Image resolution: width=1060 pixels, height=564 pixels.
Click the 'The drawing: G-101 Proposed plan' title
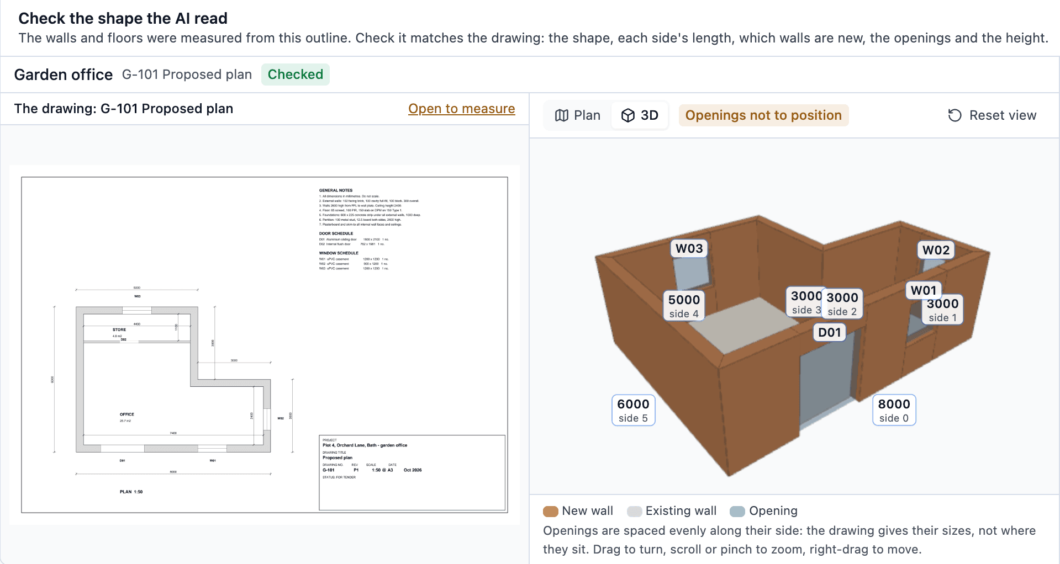point(124,109)
